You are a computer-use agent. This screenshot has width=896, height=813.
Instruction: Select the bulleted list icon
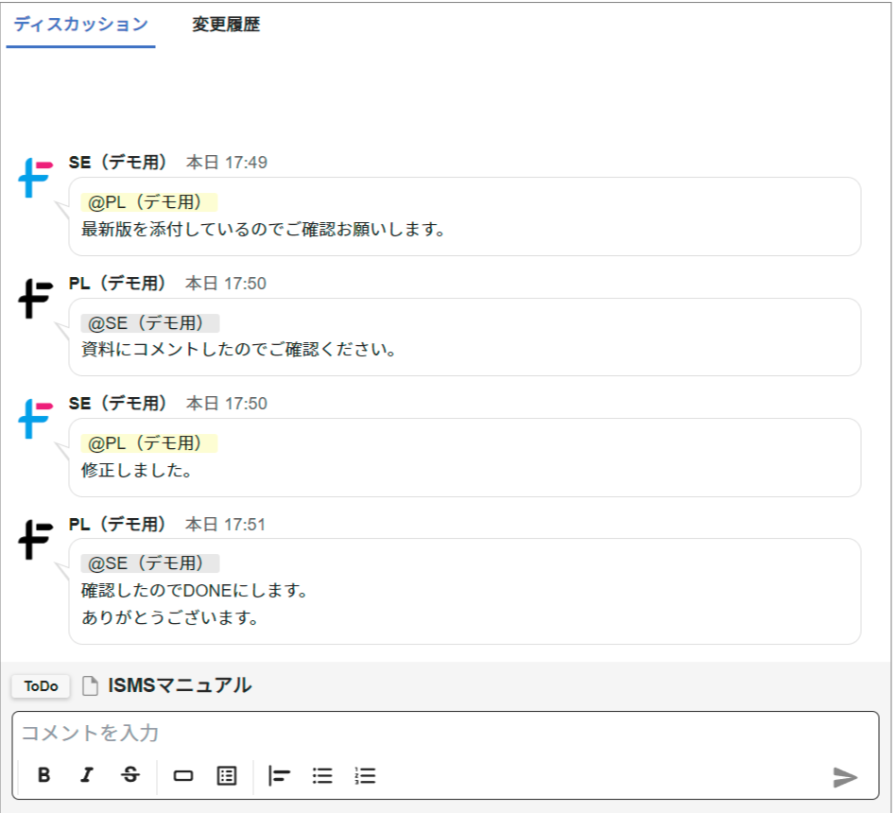click(x=321, y=775)
